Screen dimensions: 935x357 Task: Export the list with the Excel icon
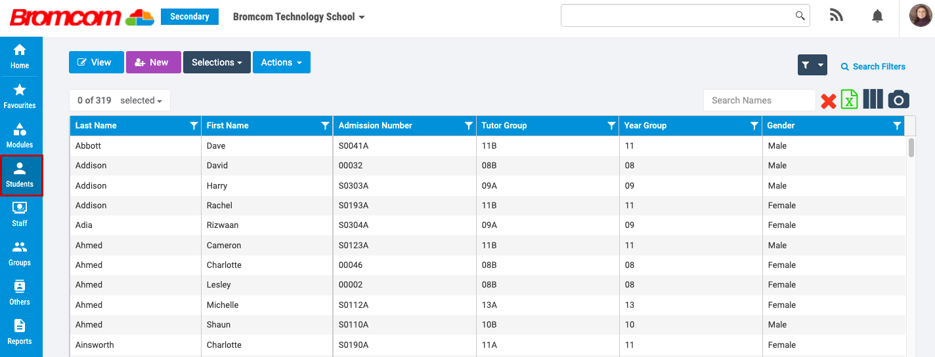[x=850, y=100]
